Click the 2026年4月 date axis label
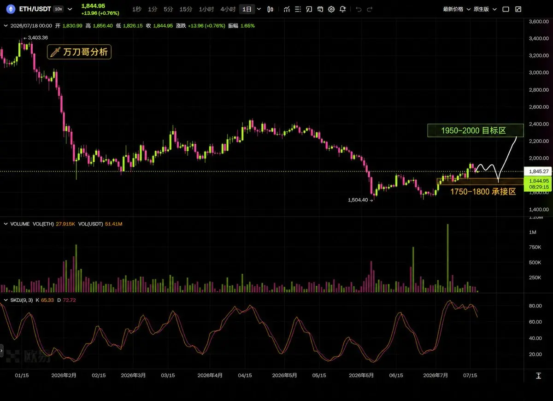This screenshot has height=401, width=553. (x=210, y=376)
